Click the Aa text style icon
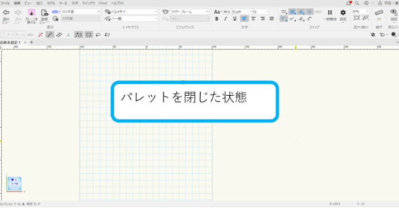Viewport: 399px width, 208px height. click(217, 11)
